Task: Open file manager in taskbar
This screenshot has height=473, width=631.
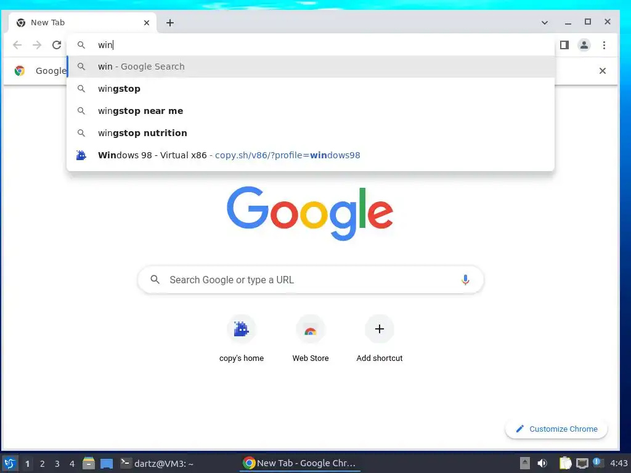Action: 89,463
